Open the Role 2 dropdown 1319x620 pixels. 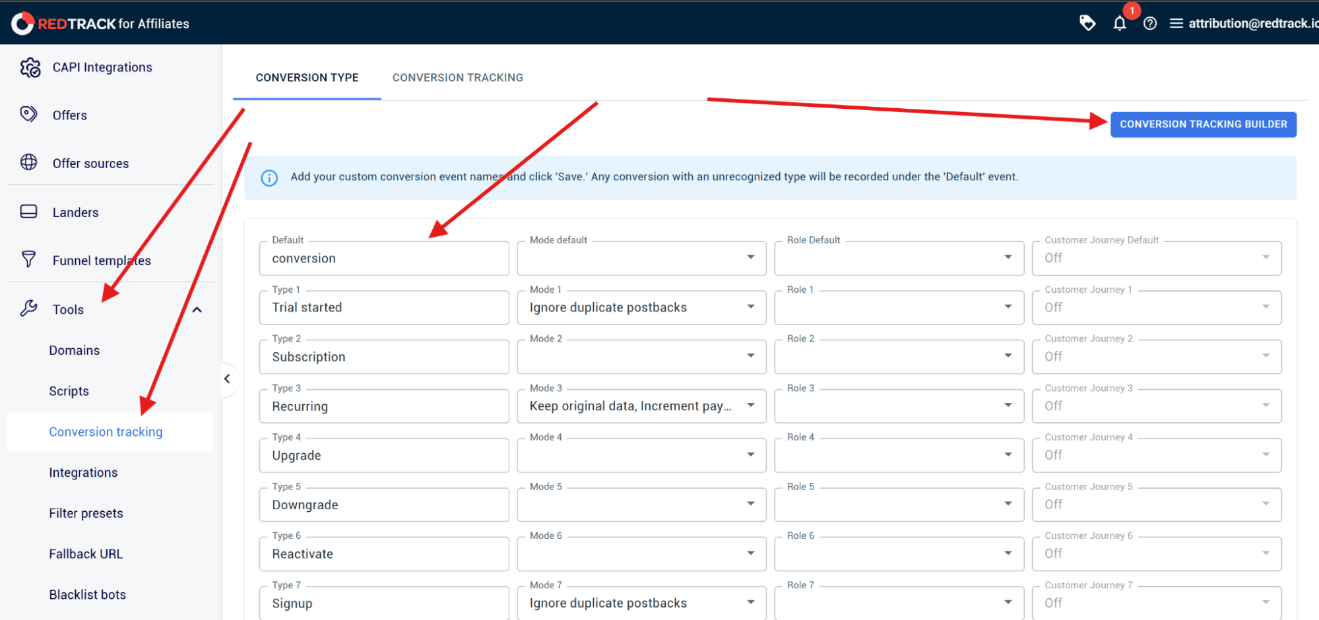pyautogui.click(x=899, y=357)
